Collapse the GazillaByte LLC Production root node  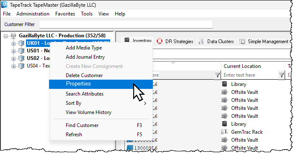tap(6, 36)
